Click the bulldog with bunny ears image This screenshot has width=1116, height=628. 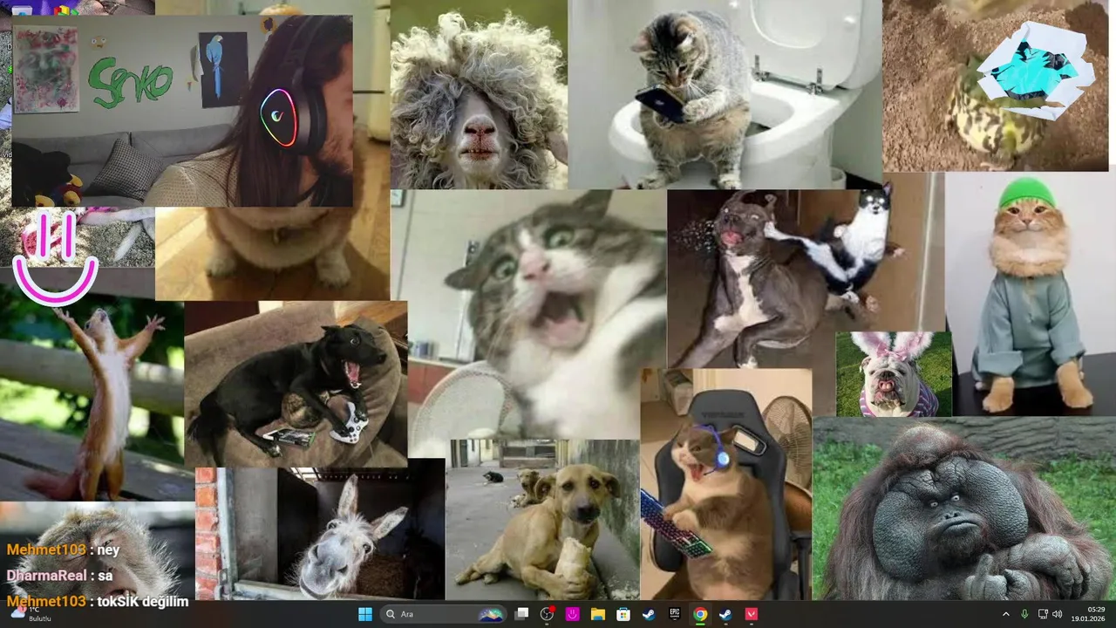(894, 373)
